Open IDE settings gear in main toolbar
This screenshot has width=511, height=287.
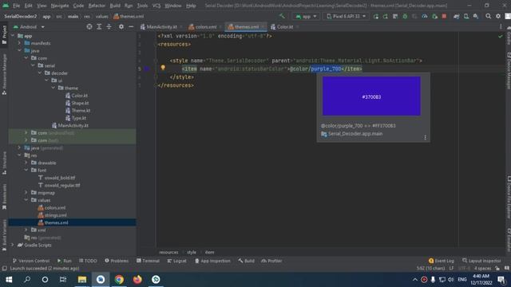click(498, 16)
